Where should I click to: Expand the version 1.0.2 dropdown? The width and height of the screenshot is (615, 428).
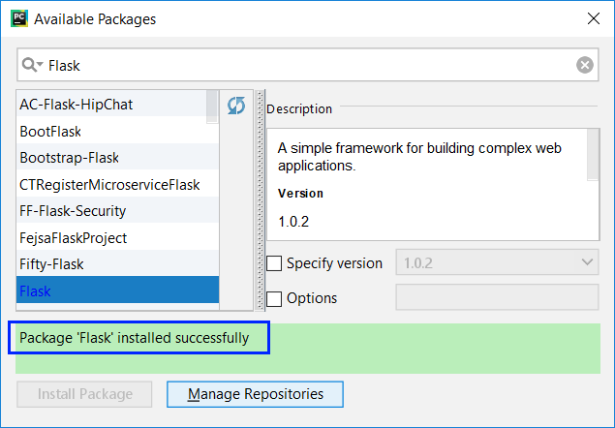pos(497,263)
